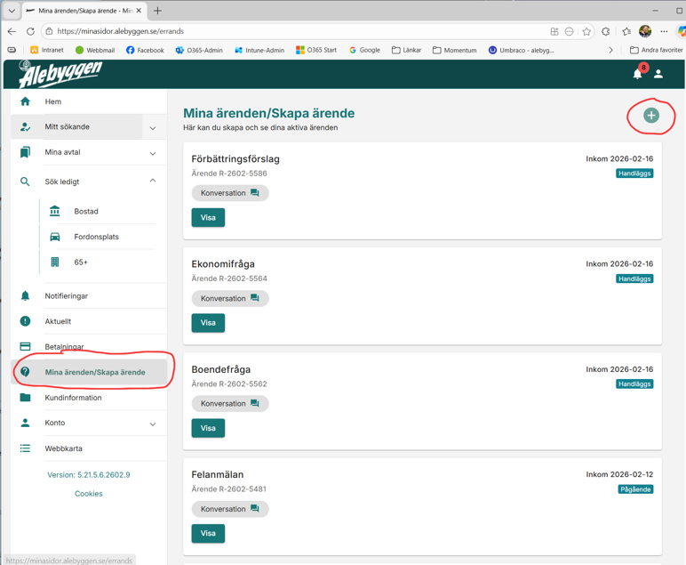Screen dimensions: 686x565
Task: Click the Cookies link in sidebar
Action: click(x=88, y=494)
